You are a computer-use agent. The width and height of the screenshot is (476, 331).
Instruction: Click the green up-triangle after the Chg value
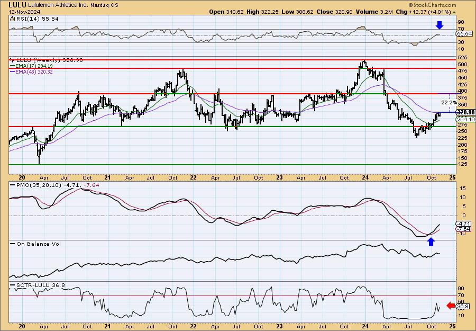[x=454, y=12]
